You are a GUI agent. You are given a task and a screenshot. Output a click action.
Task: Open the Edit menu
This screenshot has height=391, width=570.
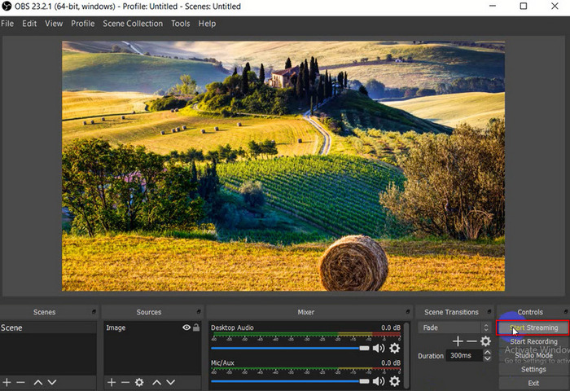(x=29, y=24)
